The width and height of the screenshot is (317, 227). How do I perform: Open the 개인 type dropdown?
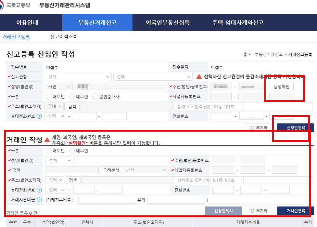pyautogui.click(x=58, y=86)
